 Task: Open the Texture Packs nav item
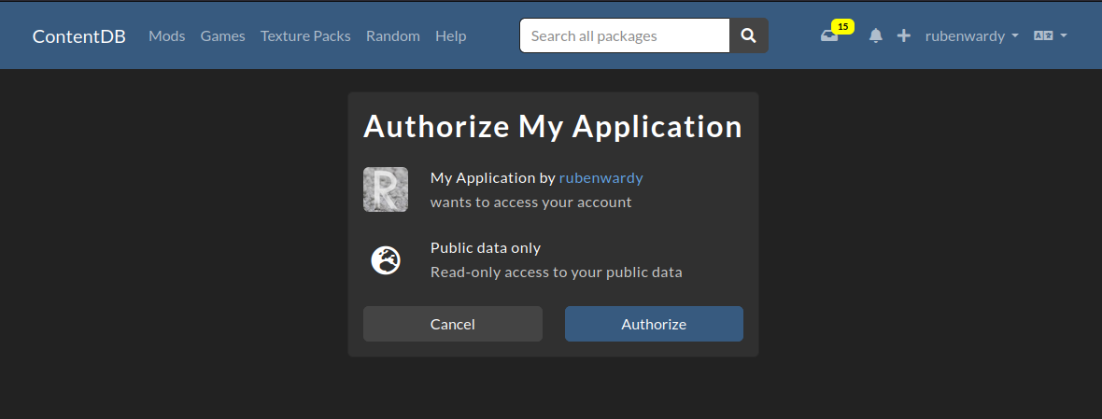pos(305,35)
